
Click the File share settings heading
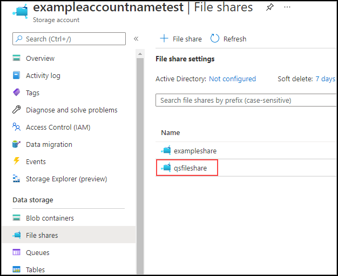(185, 59)
